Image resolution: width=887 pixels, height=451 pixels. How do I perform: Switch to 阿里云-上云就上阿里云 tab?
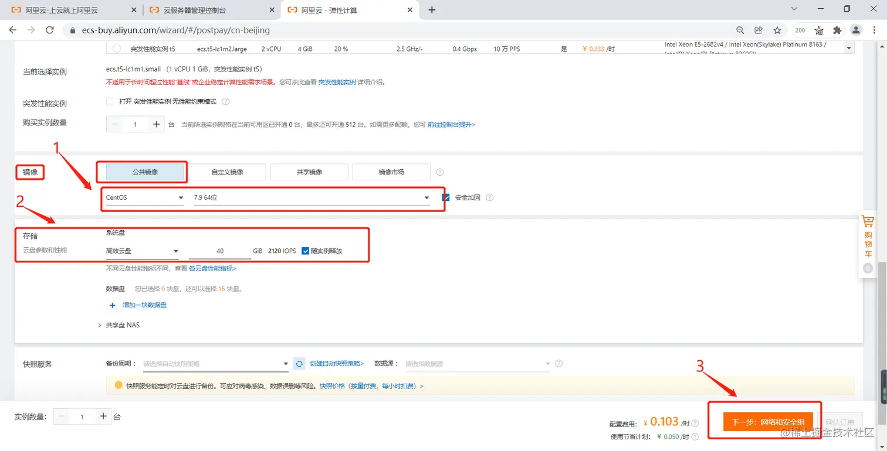pyautogui.click(x=61, y=10)
